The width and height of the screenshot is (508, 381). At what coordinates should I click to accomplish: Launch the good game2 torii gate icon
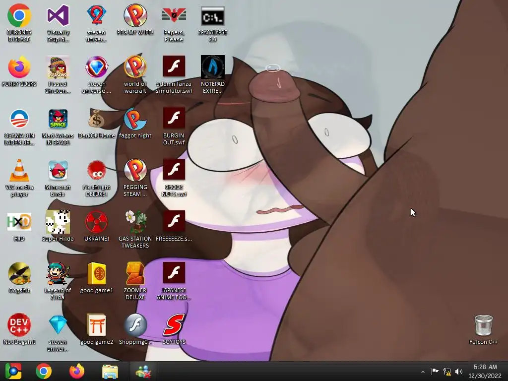pos(97,329)
